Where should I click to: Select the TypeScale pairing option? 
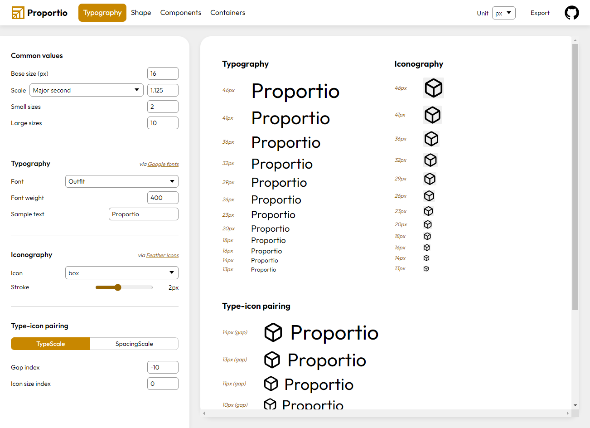(51, 344)
